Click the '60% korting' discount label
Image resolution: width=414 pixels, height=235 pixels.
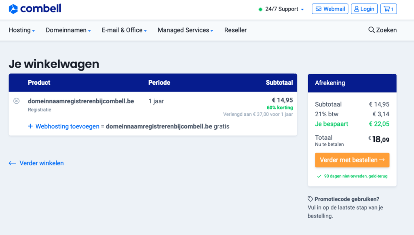point(280,107)
